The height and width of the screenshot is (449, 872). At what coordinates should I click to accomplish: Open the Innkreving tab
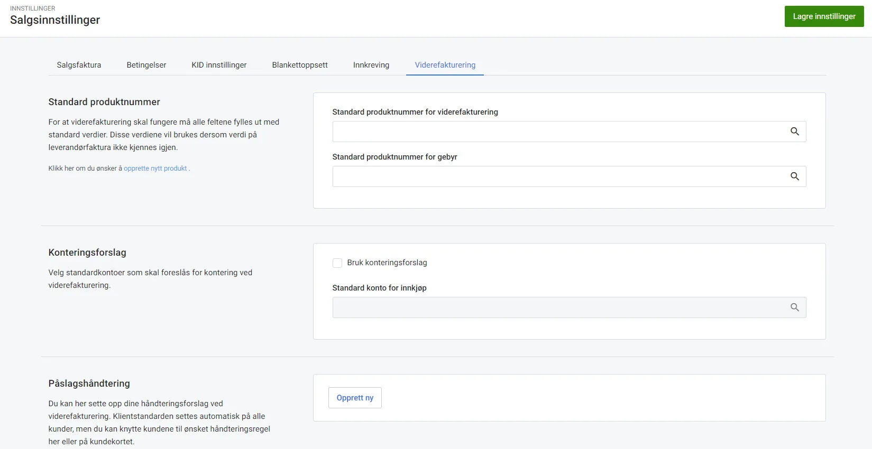pos(371,65)
